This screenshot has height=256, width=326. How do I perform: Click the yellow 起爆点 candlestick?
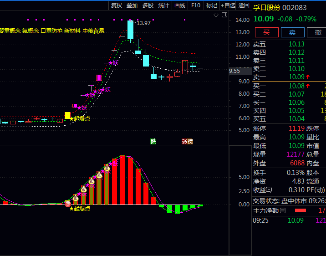pyautogui.click(x=67, y=115)
